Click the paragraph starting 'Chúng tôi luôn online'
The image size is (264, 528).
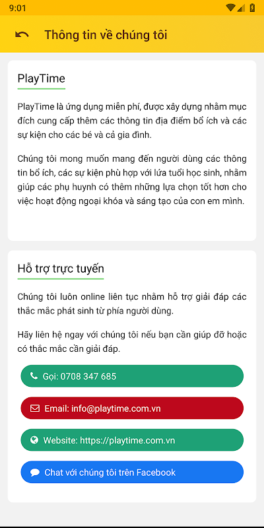click(132, 304)
